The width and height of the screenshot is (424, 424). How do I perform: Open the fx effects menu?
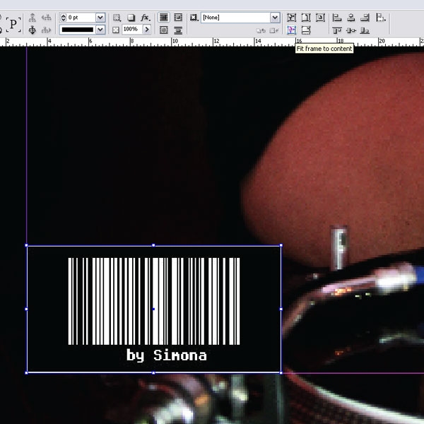pos(145,18)
